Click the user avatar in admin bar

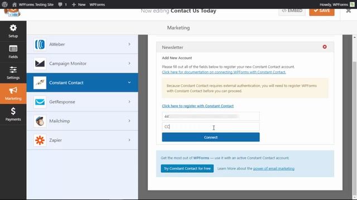[352, 4]
